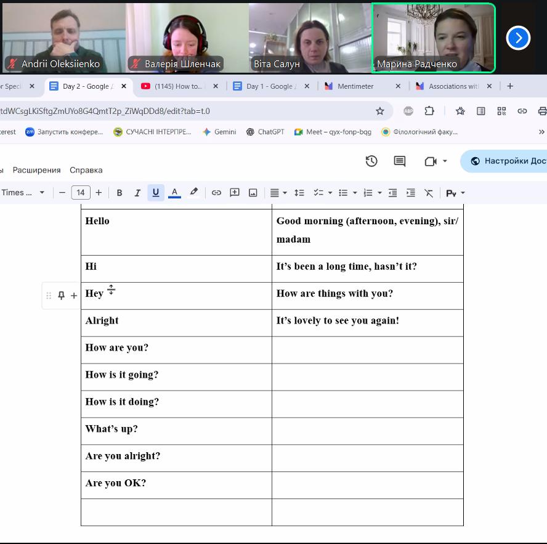Image resolution: width=547 pixels, height=544 pixels.
Task: Toggle italic formatting
Action: (x=137, y=193)
